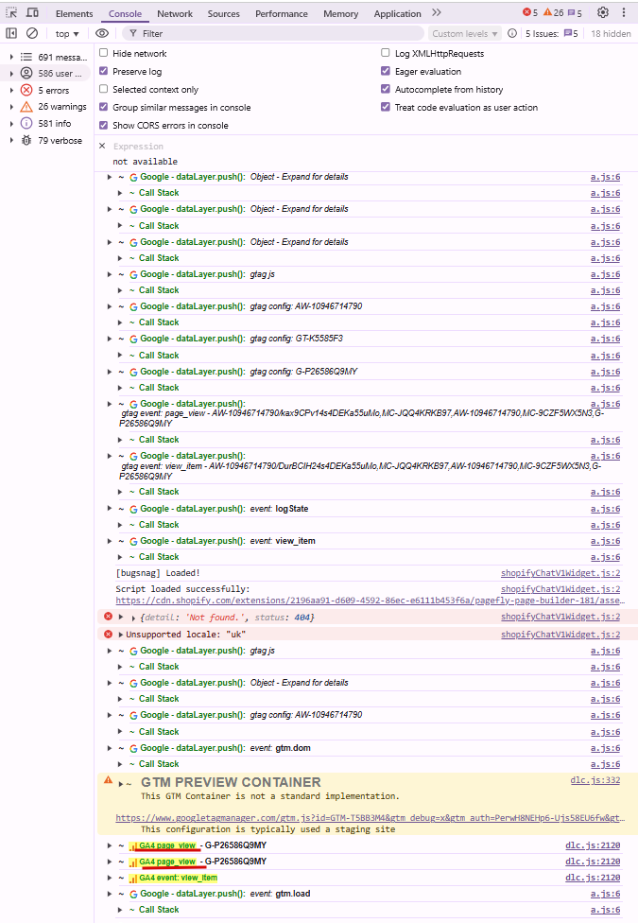Viewport: 638px width, 923px height.
Task: Open the top context dropdown
Action: point(67,33)
